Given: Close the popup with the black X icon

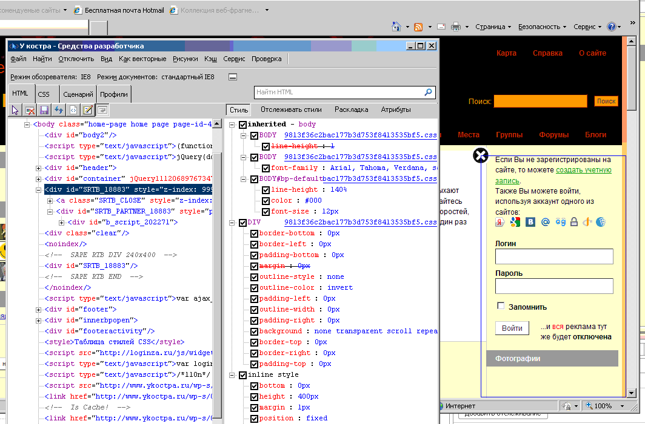Looking at the screenshot, I should 480,156.
